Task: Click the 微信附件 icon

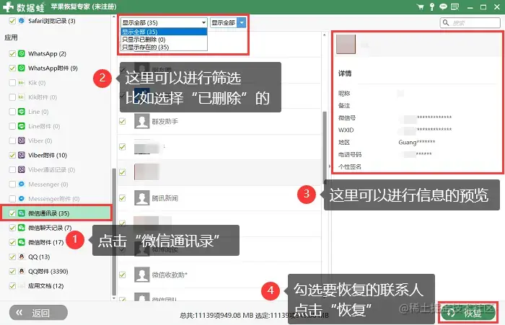Action: tap(22, 242)
